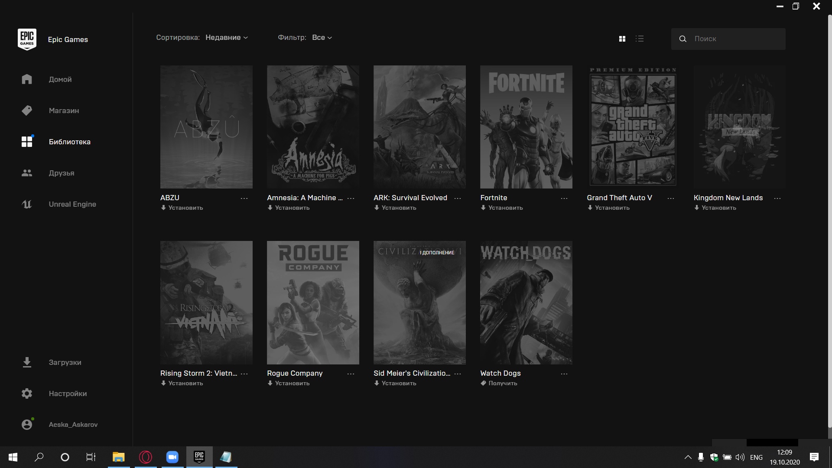
Task: Install Grand Theft Auto V via Установить
Action: pyautogui.click(x=608, y=208)
